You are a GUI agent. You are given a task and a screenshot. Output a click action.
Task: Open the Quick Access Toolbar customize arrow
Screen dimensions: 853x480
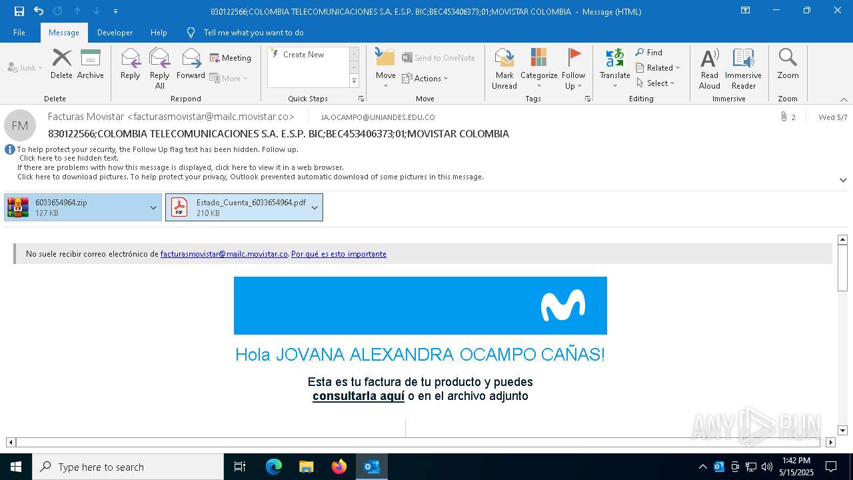click(116, 11)
